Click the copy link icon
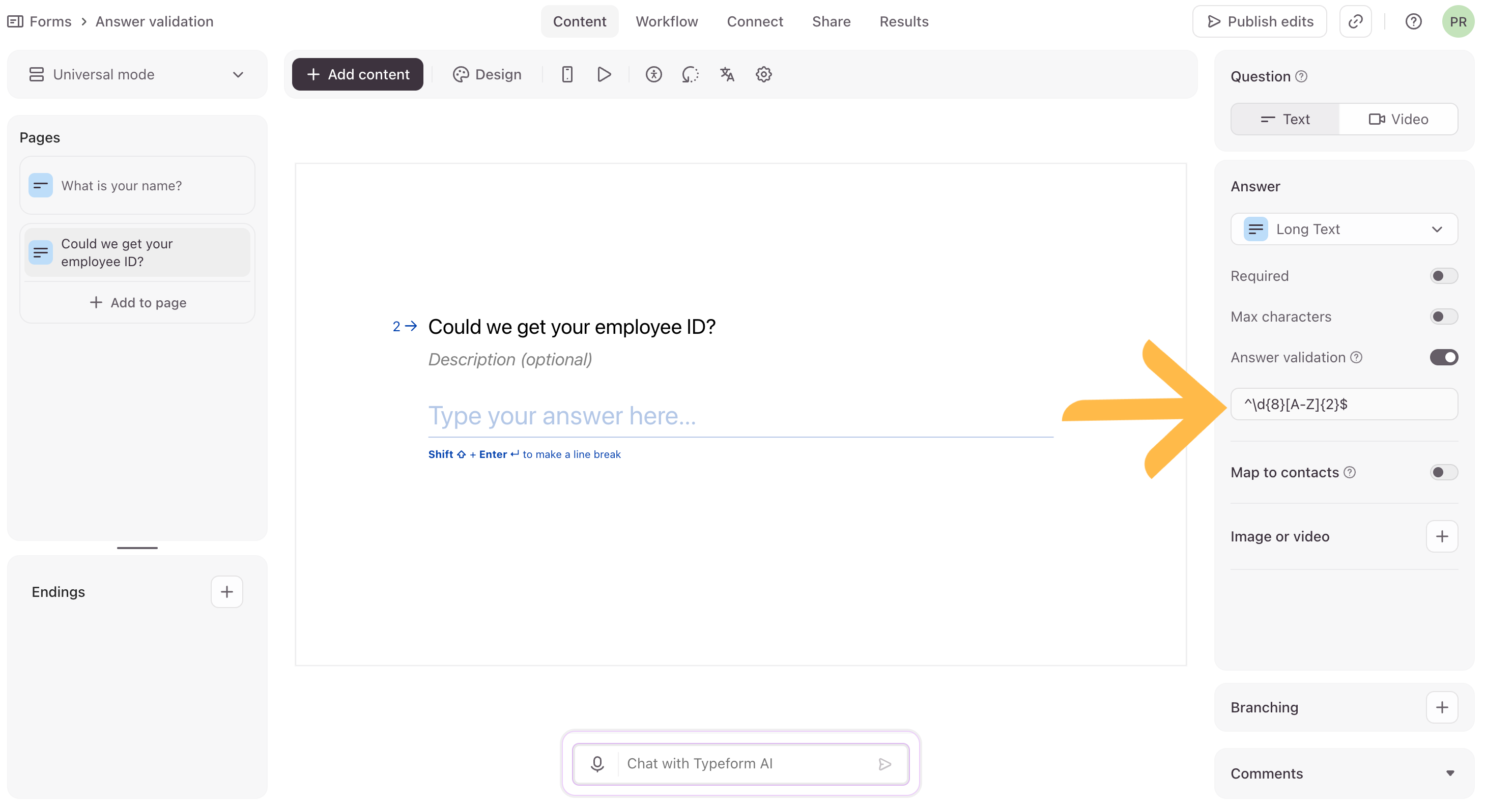 coord(1355,22)
